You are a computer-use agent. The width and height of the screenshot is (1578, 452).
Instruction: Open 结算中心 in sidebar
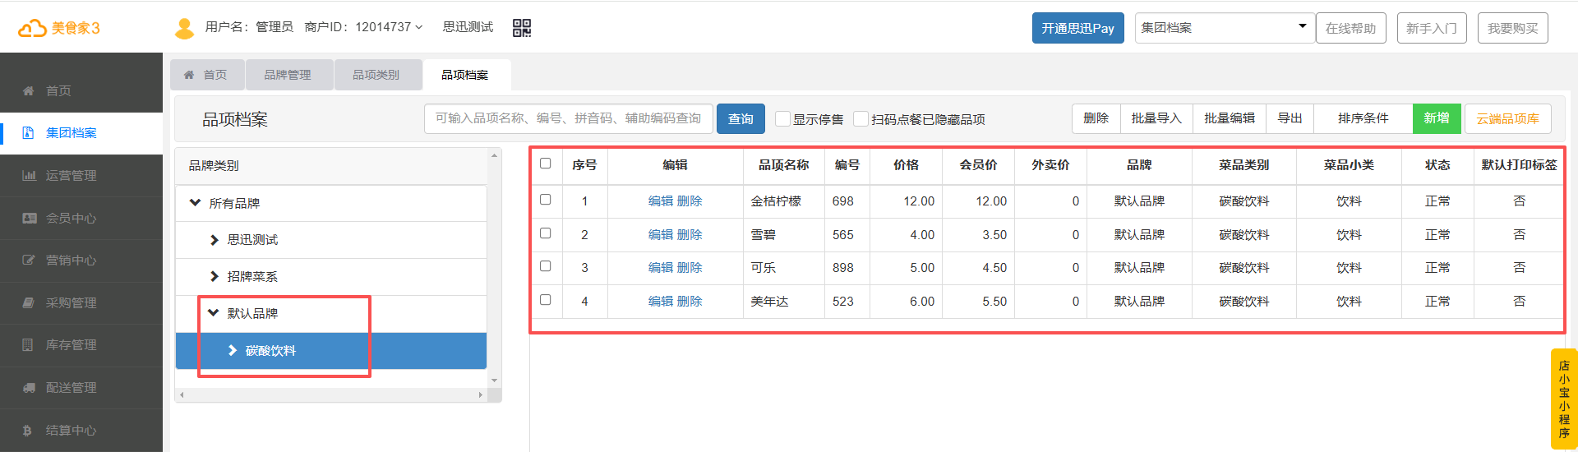click(71, 430)
